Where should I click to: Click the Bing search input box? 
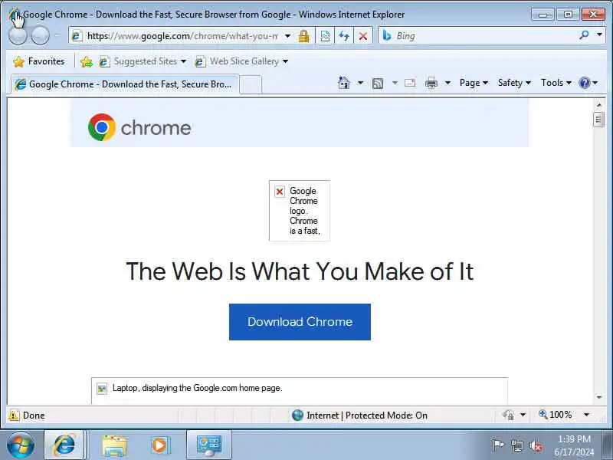(485, 36)
